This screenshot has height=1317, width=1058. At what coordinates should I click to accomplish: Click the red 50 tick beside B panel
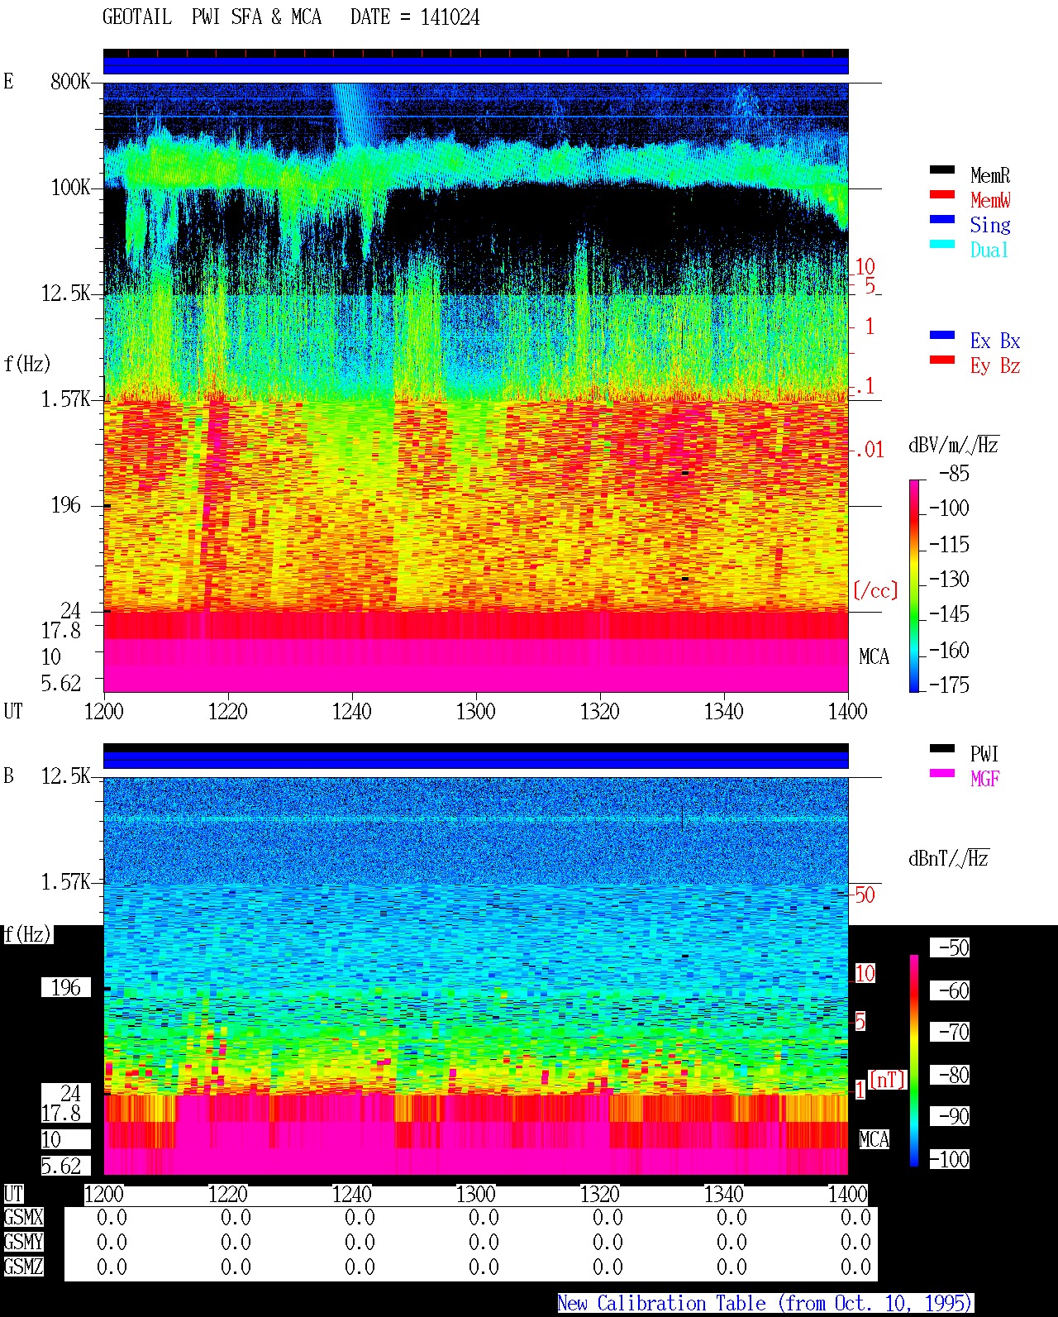tap(865, 895)
